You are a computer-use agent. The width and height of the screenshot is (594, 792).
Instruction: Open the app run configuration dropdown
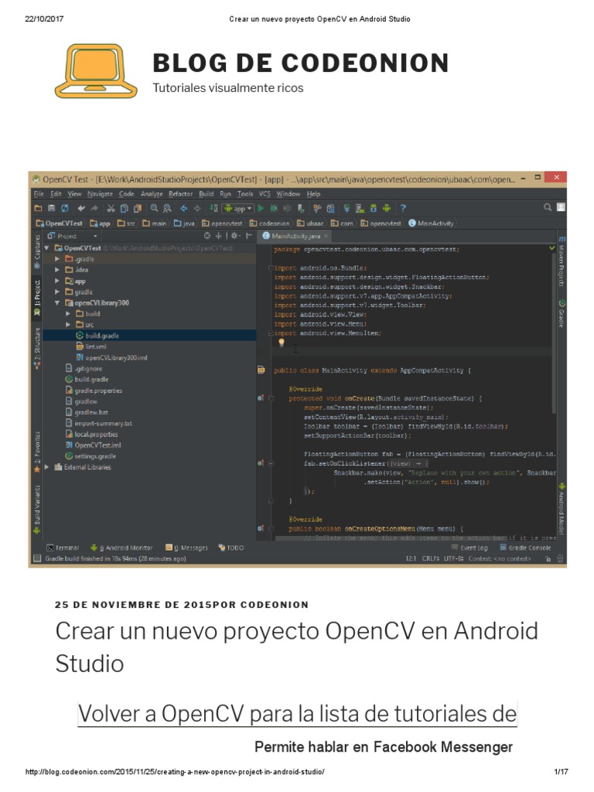pyautogui.click(x=238, y=208)
